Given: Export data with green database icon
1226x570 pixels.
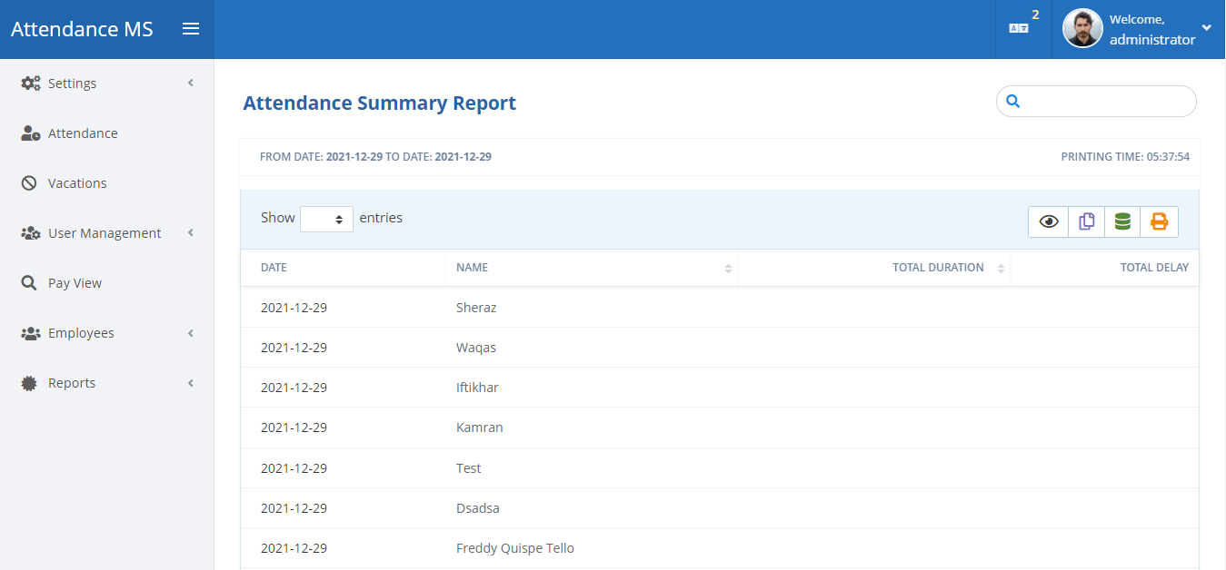Looking at the screenshot, I should tap(1122, 221).
